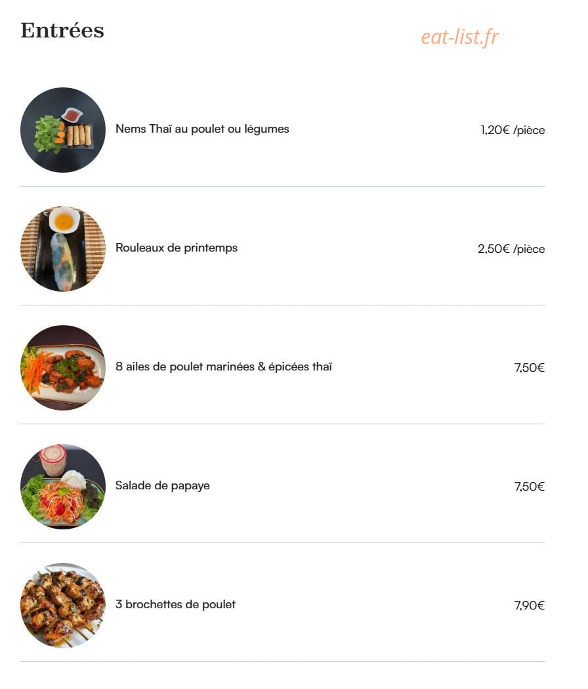Click the 7,50€ chicken wings price
588x689 pixels.
coord(529,368)
